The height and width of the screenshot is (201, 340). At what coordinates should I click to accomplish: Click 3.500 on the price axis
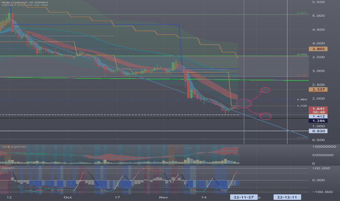[318, 57]
